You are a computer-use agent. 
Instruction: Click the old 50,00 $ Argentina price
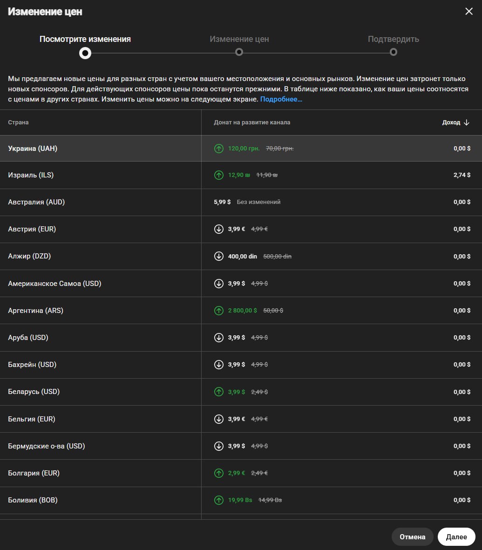(x=273, y=311)
